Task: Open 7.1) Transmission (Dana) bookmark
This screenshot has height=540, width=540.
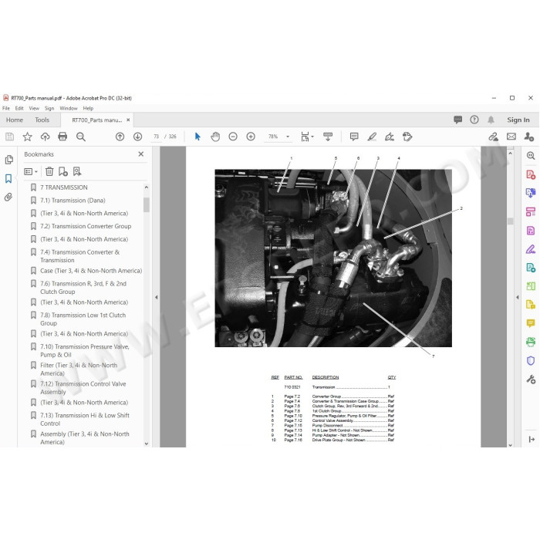Action: [x=73, y=200]
